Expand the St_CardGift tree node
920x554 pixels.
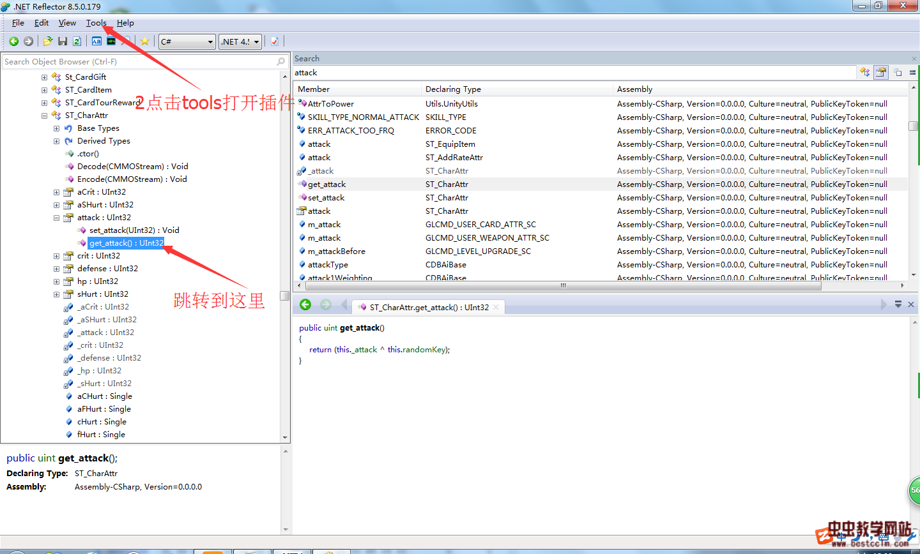pos(44,77)
